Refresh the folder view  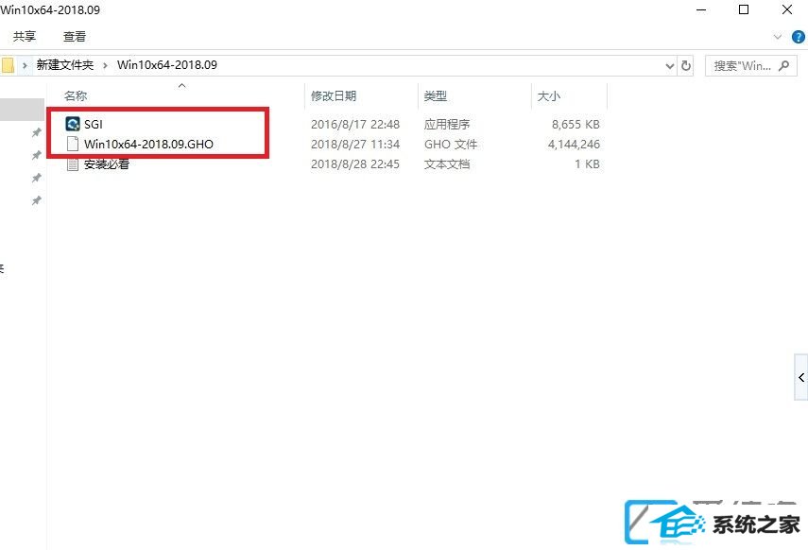click(686, 66)
